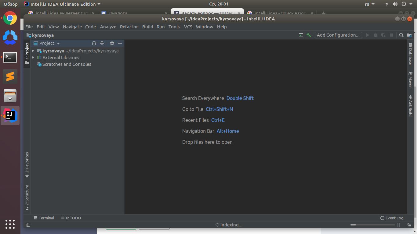The image size is (417, 234).
Task: Click the Обзор activities button
Action: coord(11,4)
